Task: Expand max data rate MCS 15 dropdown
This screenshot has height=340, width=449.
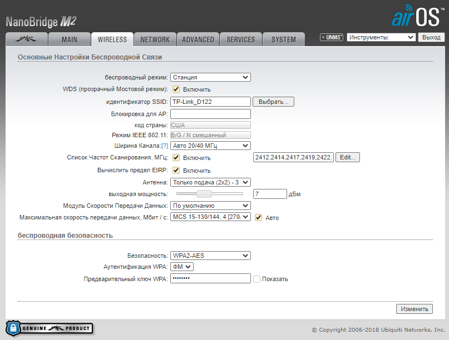Action: coord(210,217)
